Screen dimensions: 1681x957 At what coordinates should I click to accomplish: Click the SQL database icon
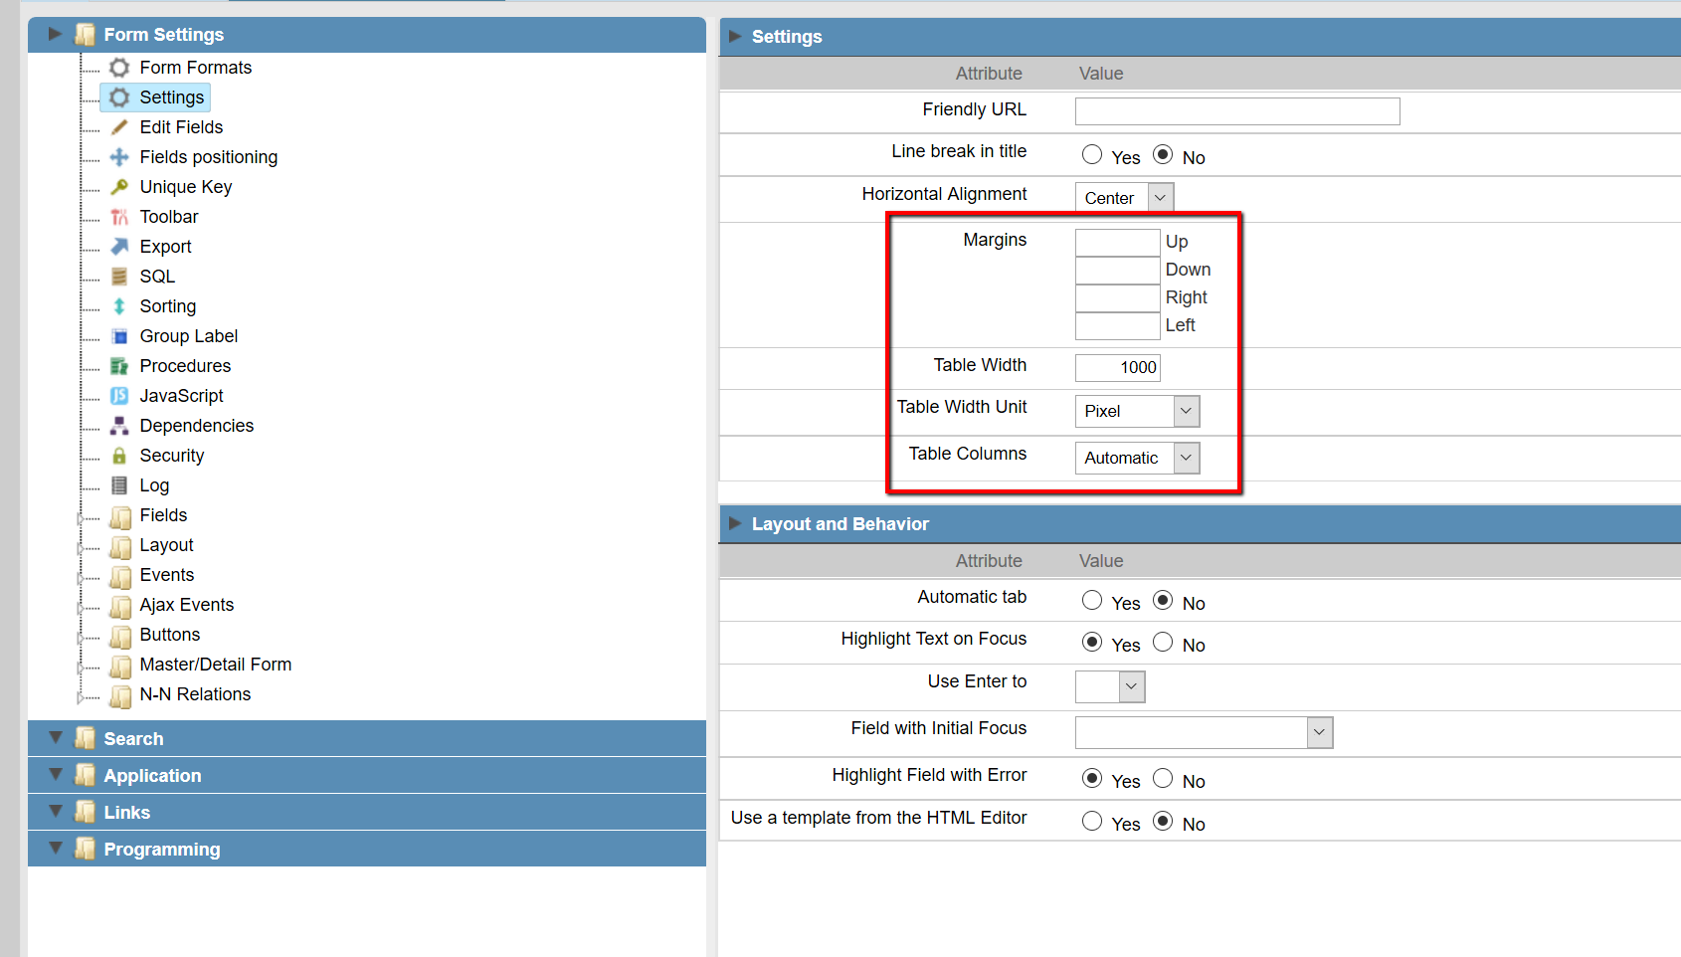point(119,277)
